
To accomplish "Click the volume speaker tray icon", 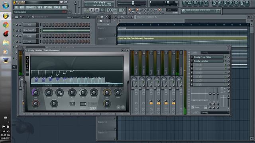I will pyautogui.click(x=8, y=131).
